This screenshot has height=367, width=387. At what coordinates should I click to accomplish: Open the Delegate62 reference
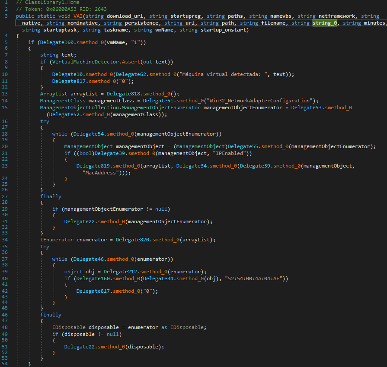coord(131,74)
